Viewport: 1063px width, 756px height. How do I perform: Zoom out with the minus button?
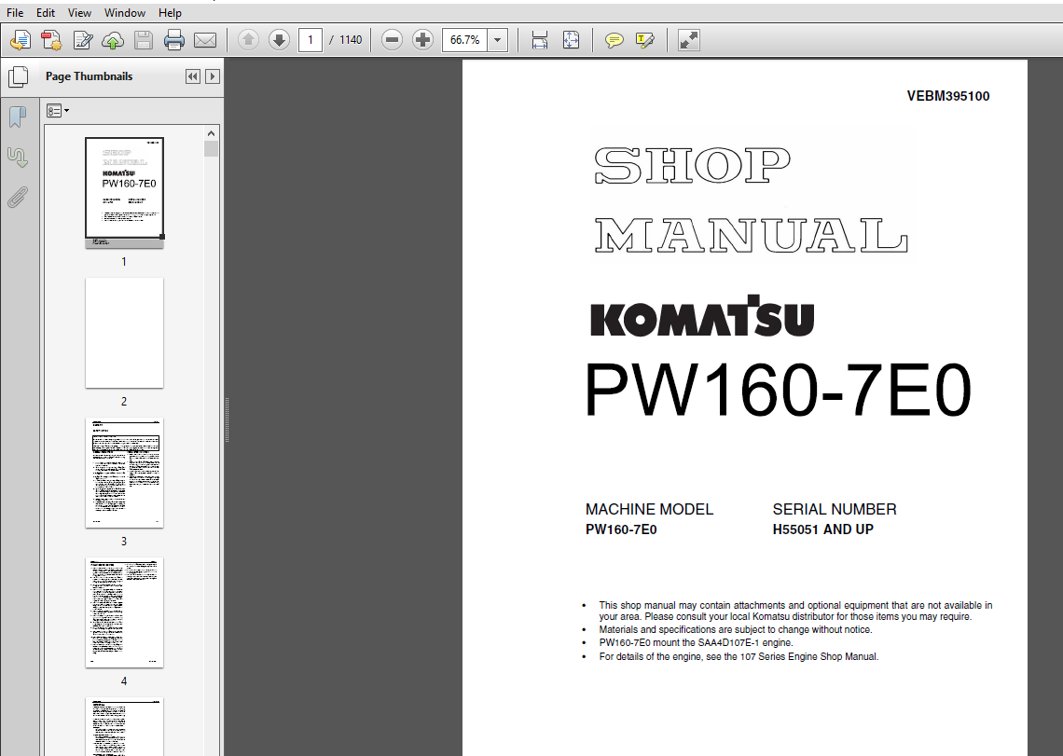pyautogui.click(x=392, y=40)
